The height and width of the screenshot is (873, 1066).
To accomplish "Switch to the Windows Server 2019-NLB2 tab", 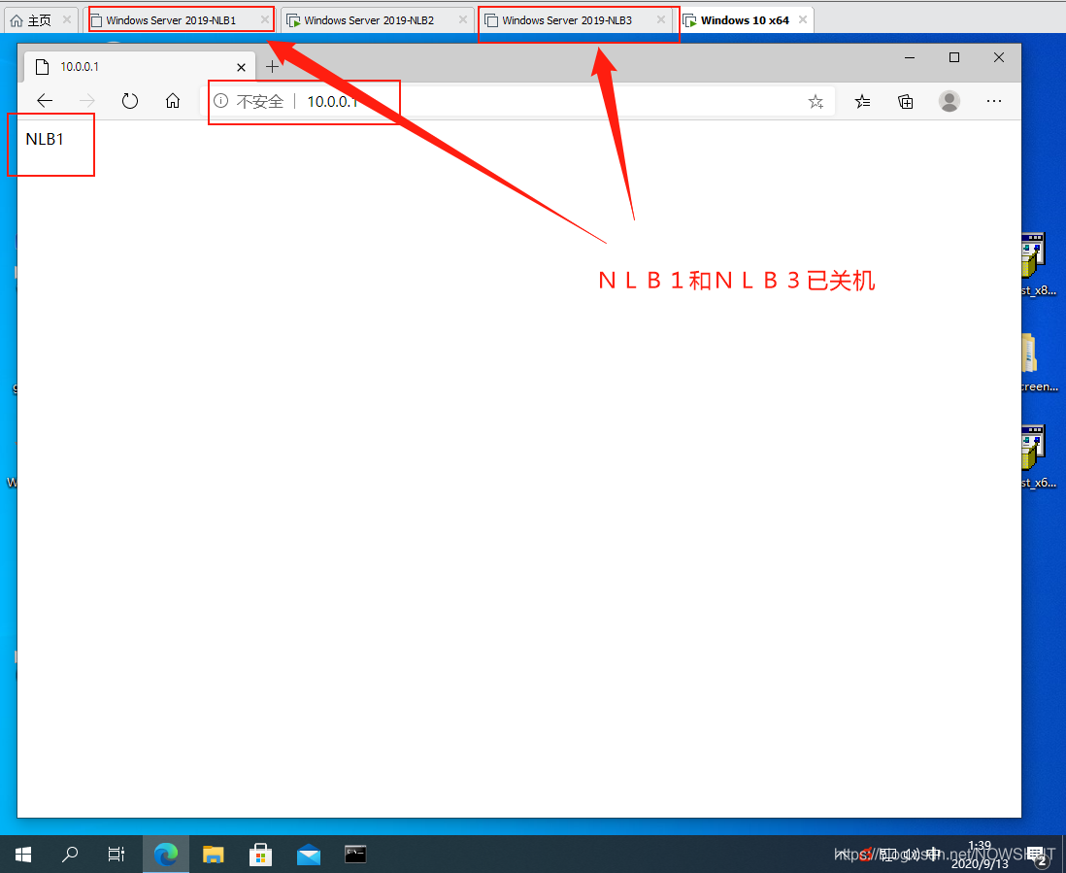I will [x=369, y=18].
